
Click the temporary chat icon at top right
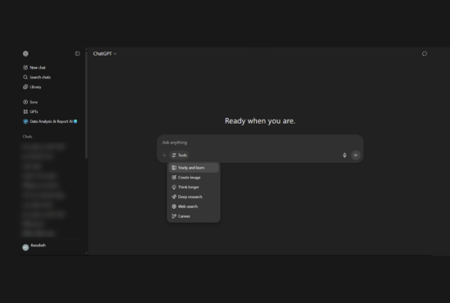(x=425, y=54)
